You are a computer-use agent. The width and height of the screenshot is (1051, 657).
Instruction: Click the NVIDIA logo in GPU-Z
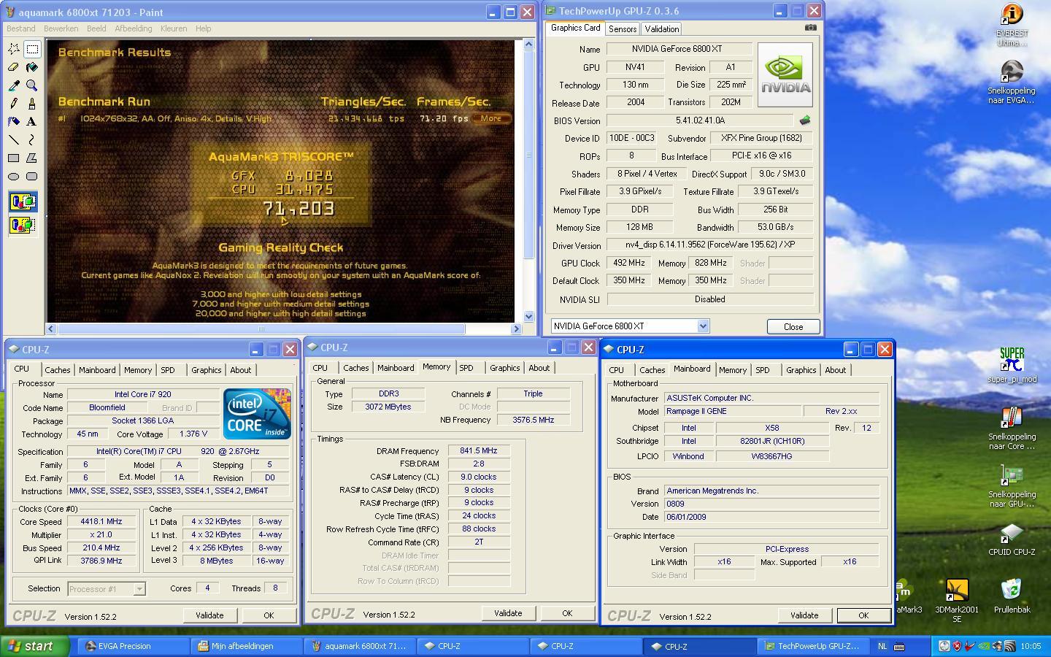[x=785, y=74]
